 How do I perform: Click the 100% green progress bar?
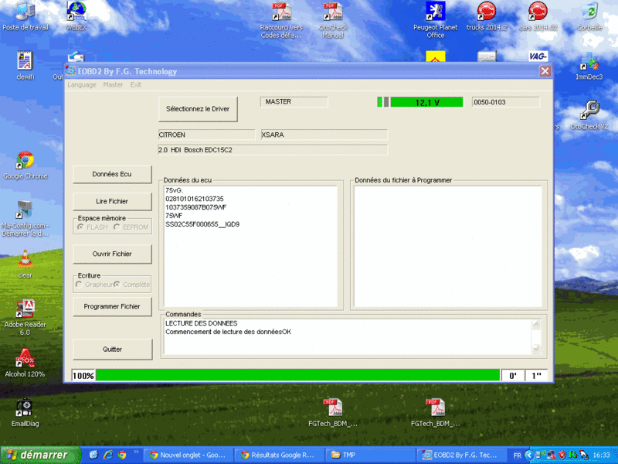297,375
